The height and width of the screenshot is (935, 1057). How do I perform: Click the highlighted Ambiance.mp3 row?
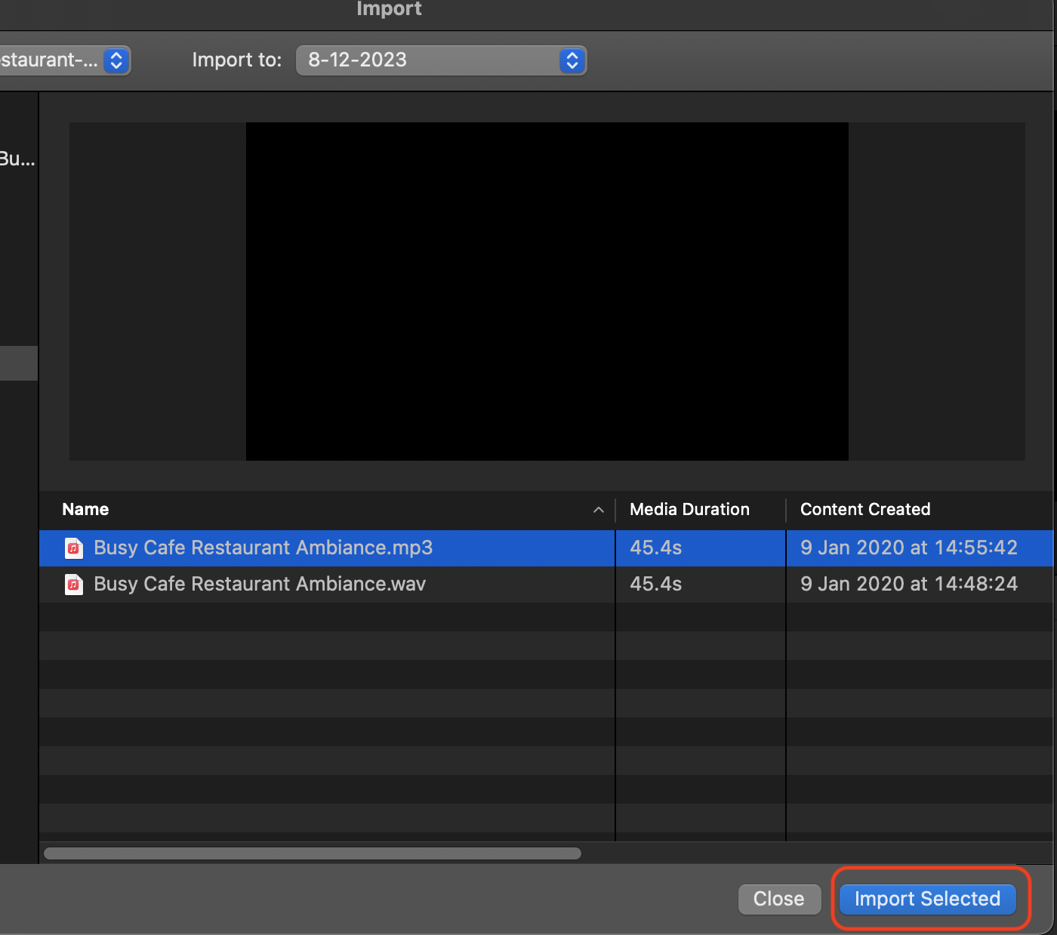263,548
